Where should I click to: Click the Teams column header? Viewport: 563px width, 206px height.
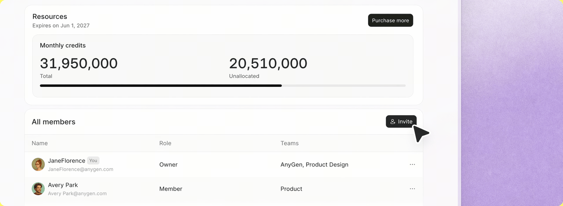tap(289, 143)
